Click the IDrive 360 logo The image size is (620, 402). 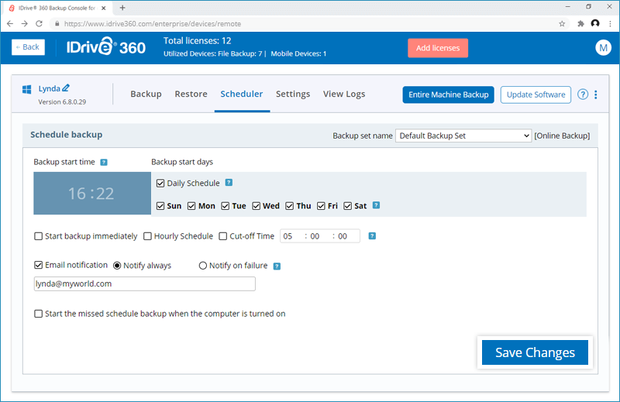point(106,47)
